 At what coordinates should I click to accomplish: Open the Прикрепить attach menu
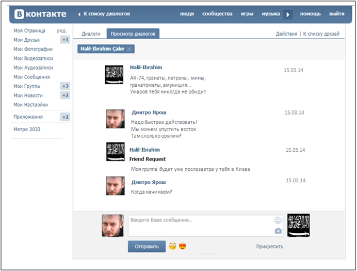(269, 247)
